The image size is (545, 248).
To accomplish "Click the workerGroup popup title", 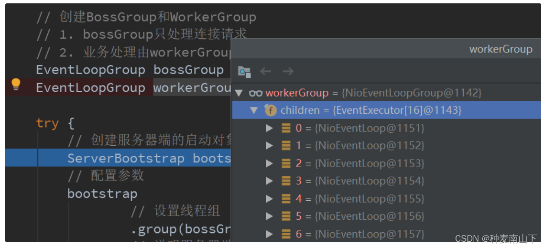I will [x=501, y=49].
